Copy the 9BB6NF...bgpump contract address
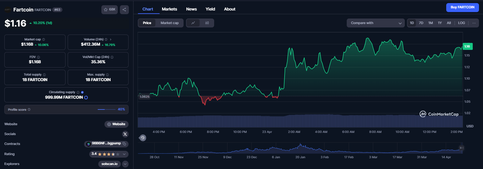 [x=124, y=144]
